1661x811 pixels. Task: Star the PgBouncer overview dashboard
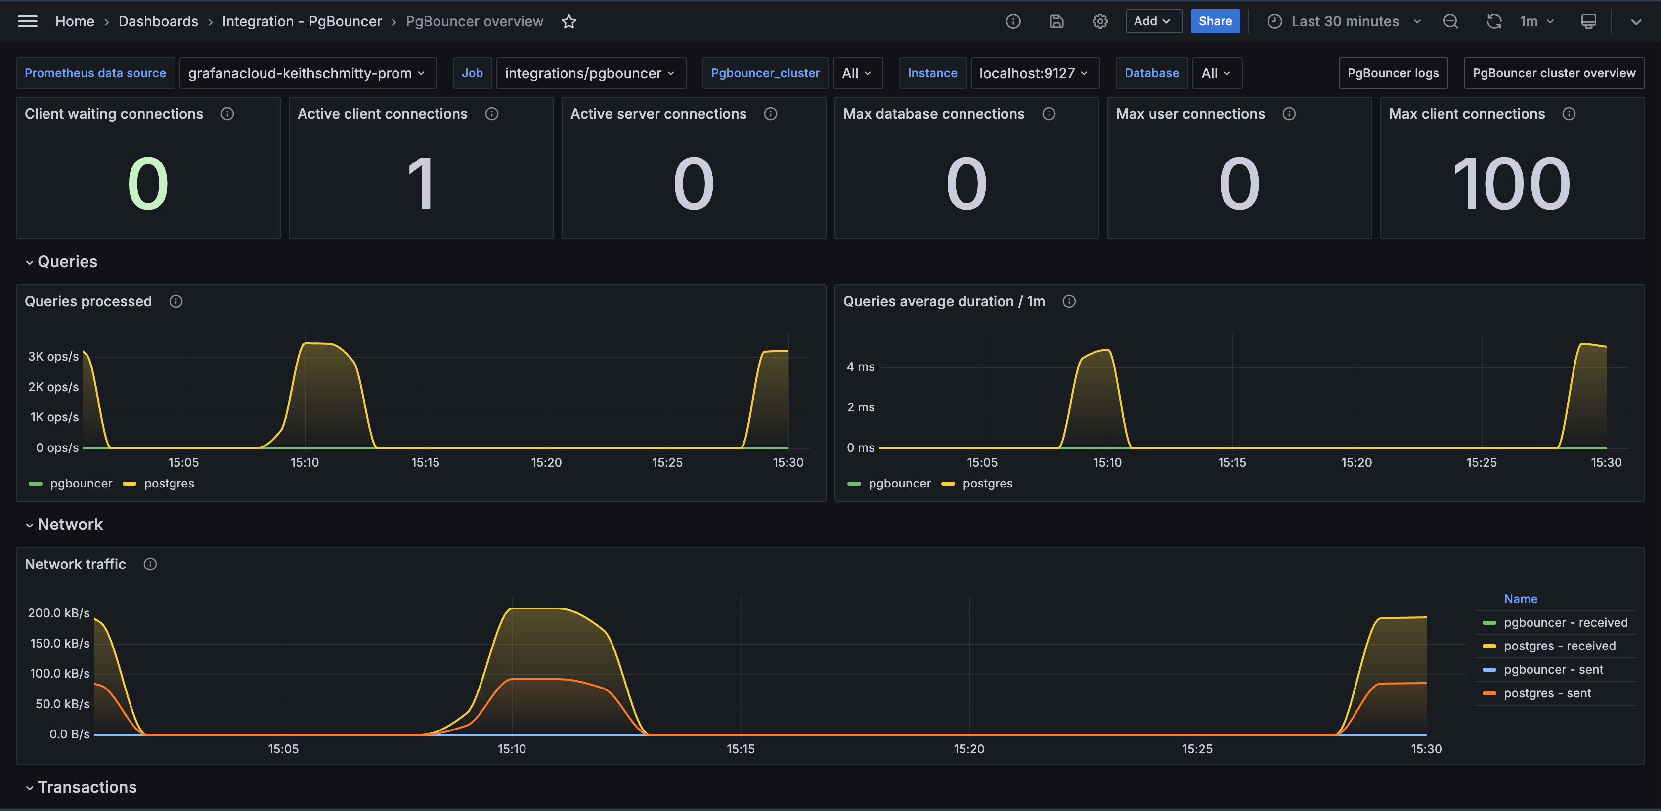pyautogui.click(x=568, y=21)
